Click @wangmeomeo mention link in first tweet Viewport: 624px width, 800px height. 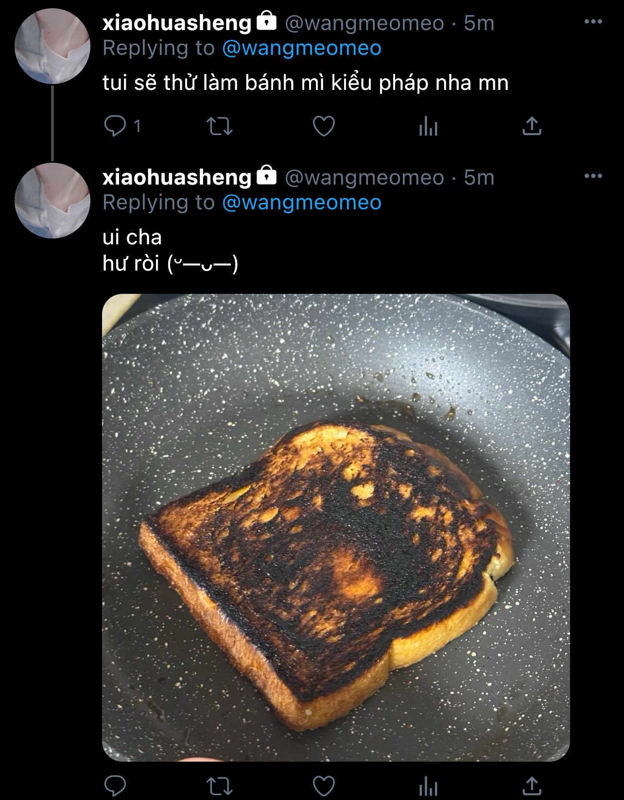[x=302, y=48]
